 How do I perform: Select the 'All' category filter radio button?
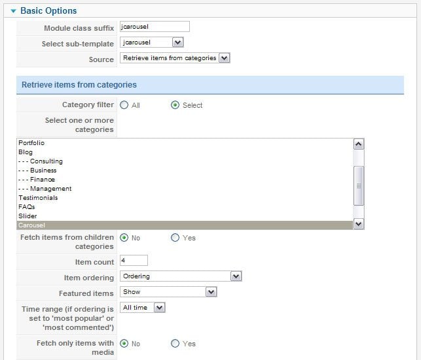(124, 105)
